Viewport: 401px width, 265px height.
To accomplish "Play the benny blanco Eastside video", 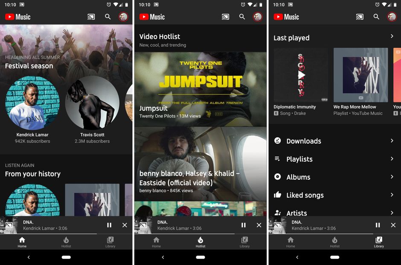I will [x=200, y=164].
